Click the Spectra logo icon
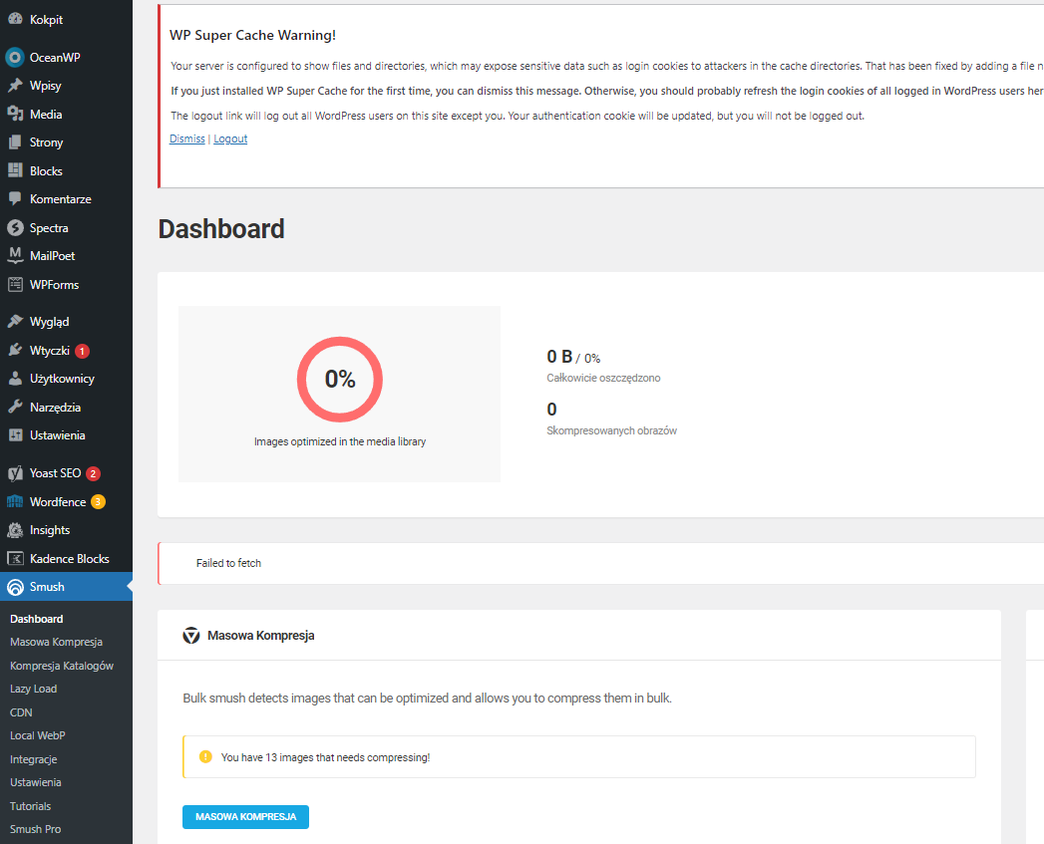Image resolution: width=1044 pixels, height=844 pixels. 15,227
